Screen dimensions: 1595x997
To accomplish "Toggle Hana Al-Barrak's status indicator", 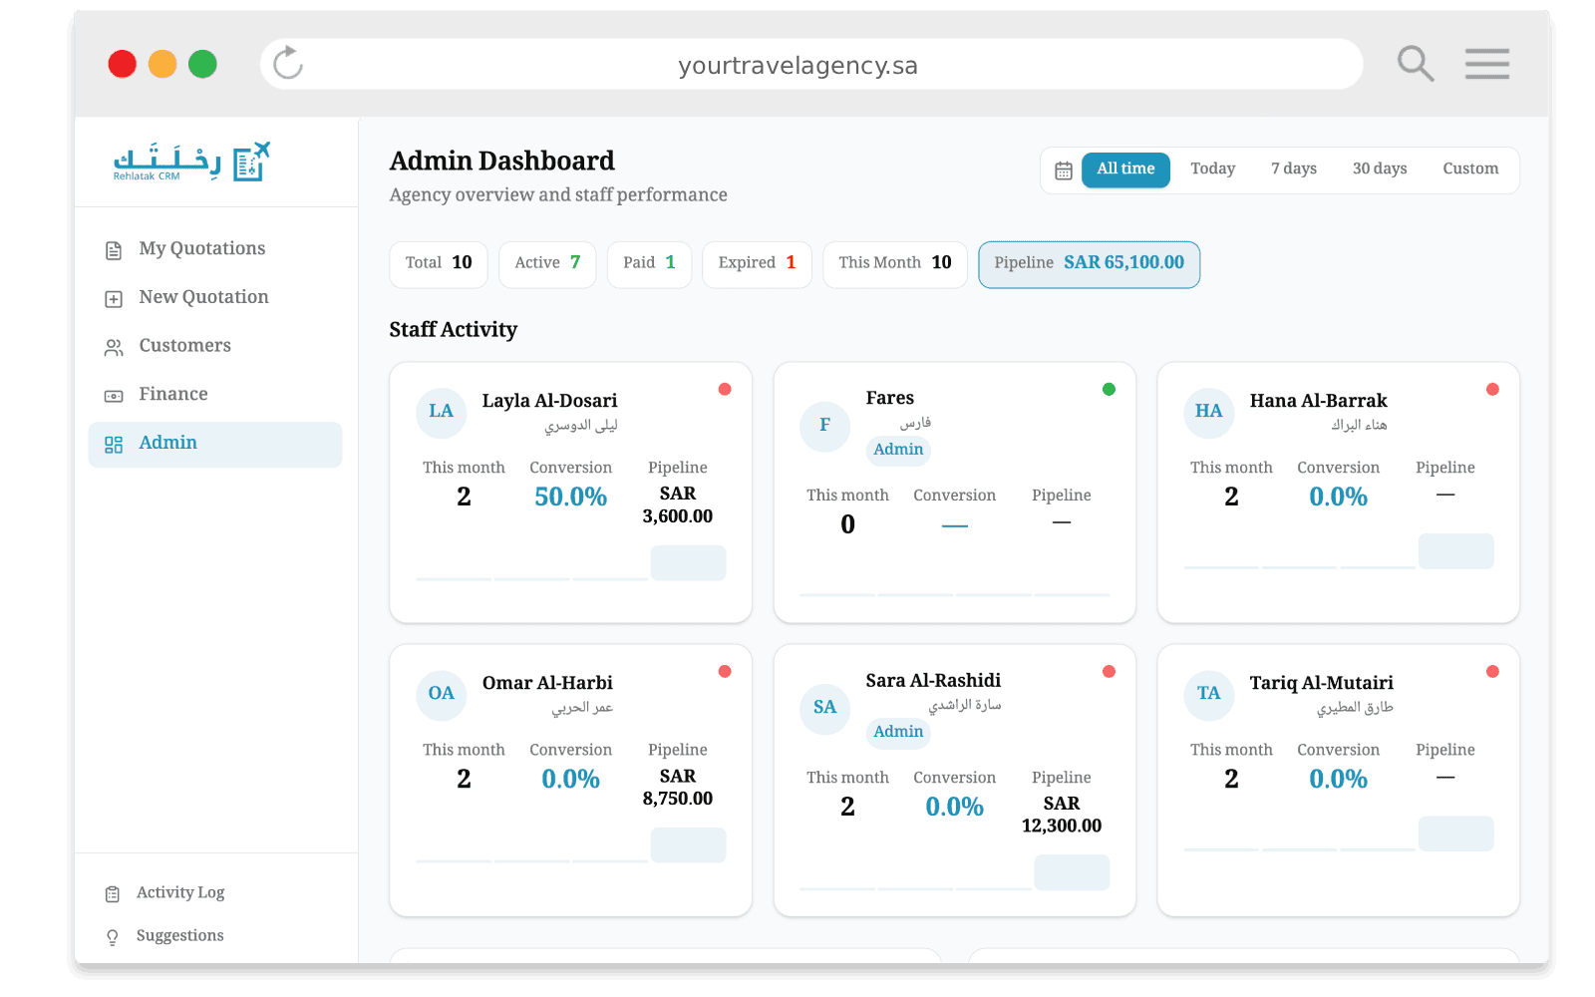I will (1492, 389).
